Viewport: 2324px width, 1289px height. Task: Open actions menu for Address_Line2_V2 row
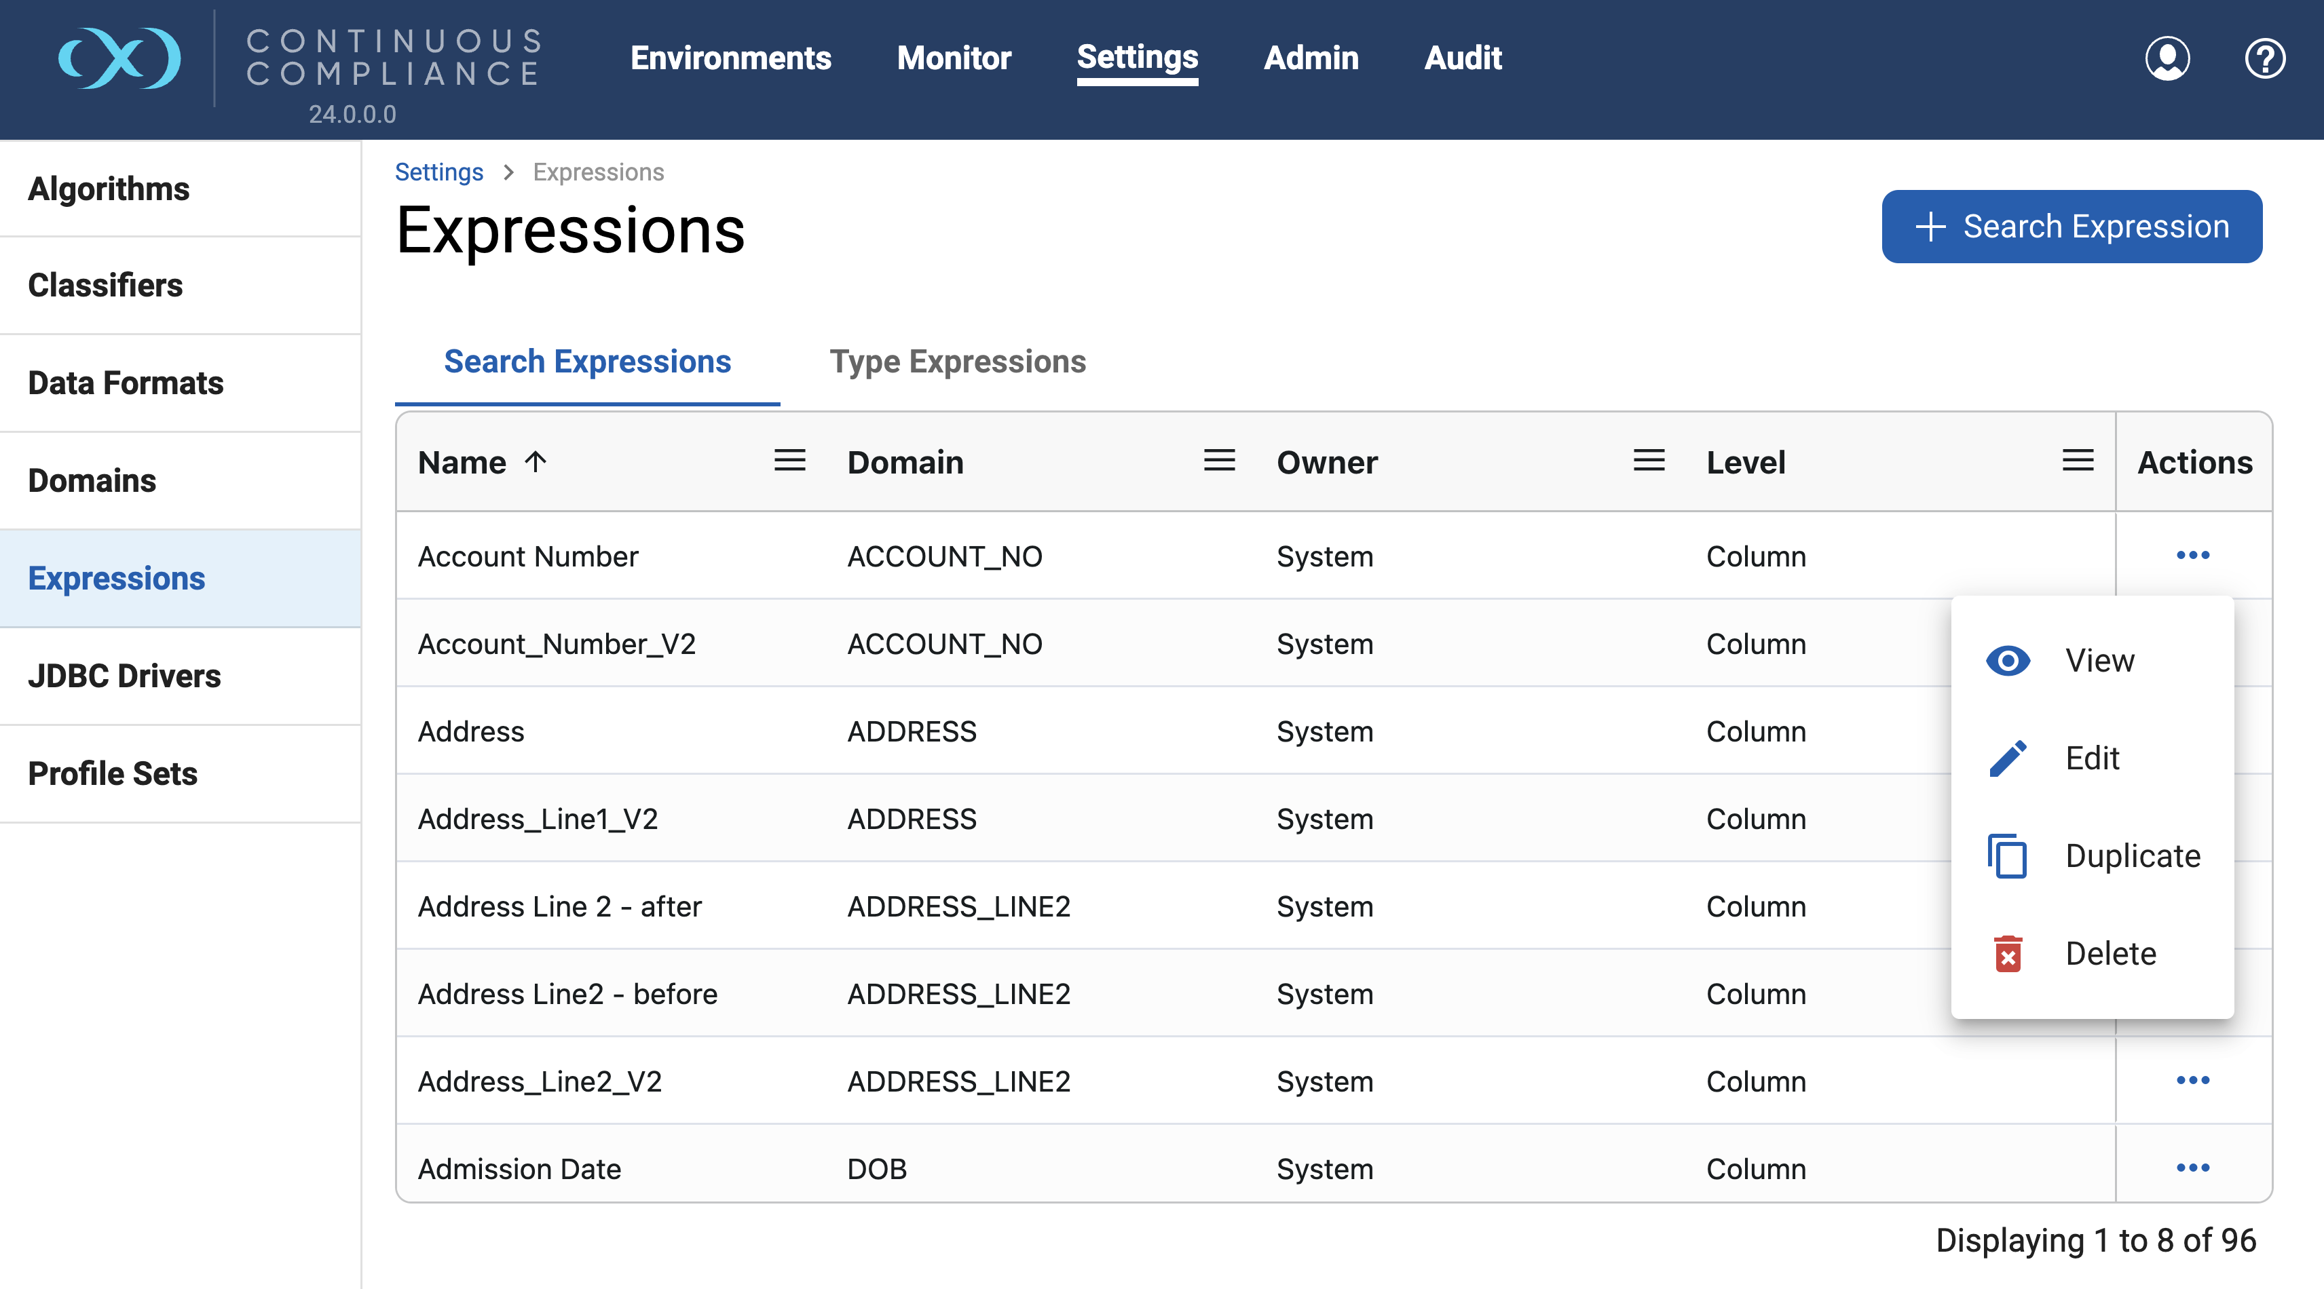point(2192,1080)
